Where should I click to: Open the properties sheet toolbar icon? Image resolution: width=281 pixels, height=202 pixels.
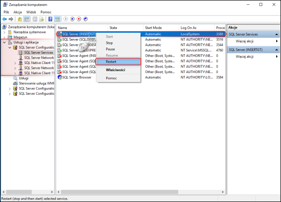(35, 19)
